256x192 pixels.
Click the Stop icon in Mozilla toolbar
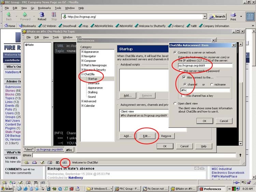coord(54,16)
